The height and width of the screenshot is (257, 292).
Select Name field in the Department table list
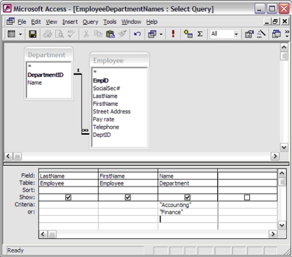pyautogui.click(x=35, y=83)
